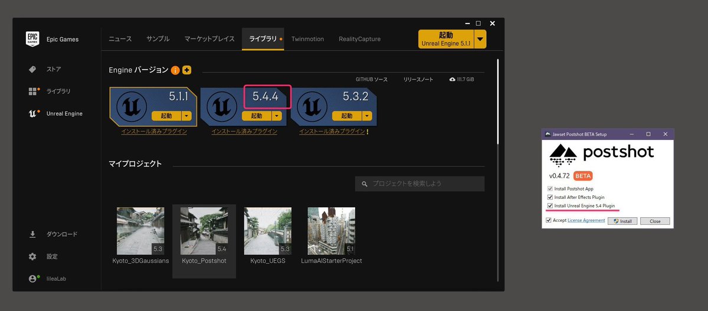
Task: Add a new engine version with plus icon
Action: [187, 70]
